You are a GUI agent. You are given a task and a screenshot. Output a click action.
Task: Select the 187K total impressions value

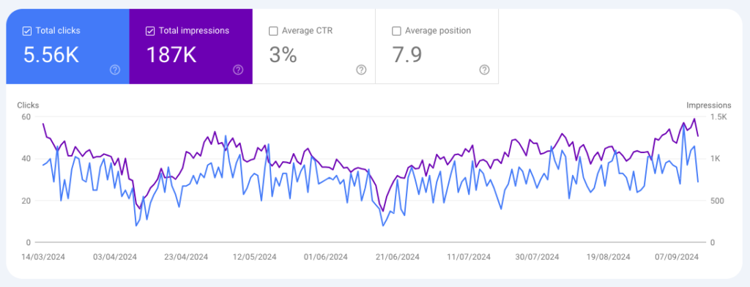click(x=171, y=55)
